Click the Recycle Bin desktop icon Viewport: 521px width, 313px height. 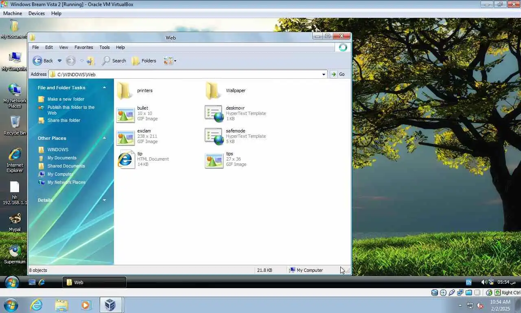click(15, 126)
